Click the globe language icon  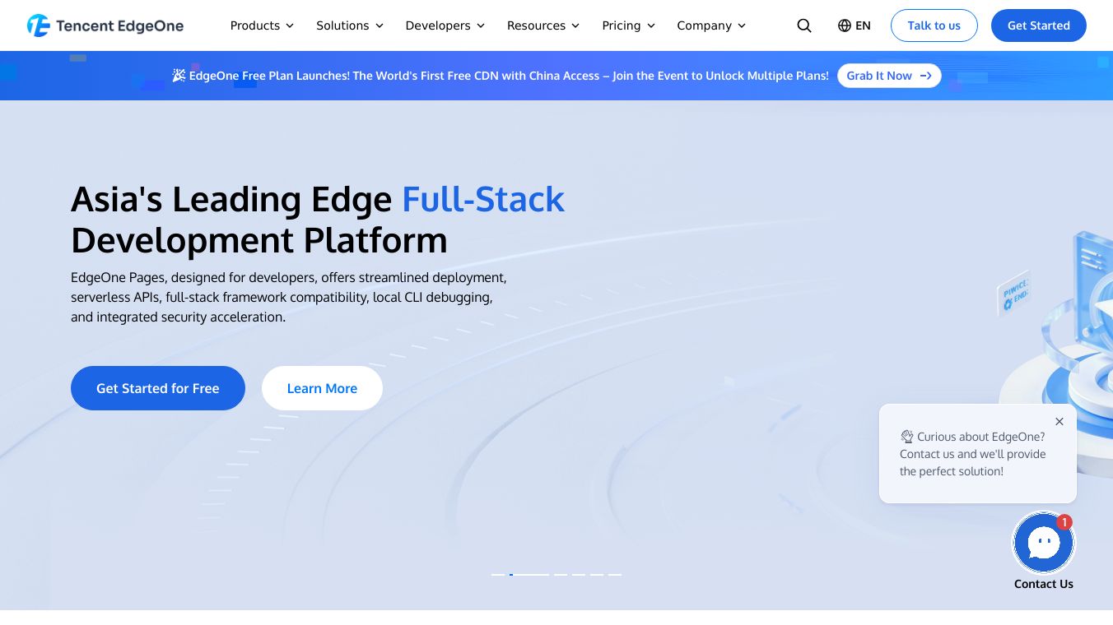[x=844, y=25]
